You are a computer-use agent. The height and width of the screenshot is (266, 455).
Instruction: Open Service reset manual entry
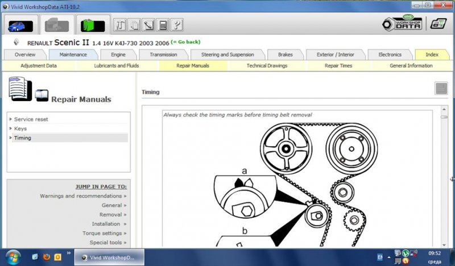[x=31, y=119]
